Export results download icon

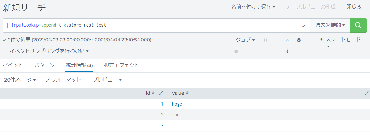[x=287, y=51]
